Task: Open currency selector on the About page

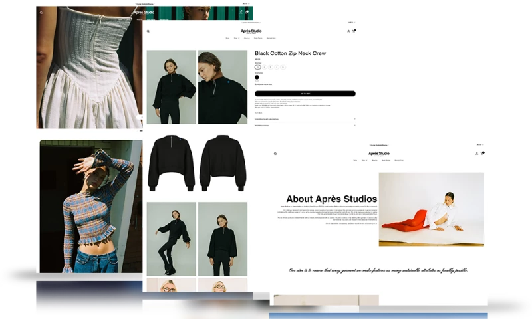Action: 479,145
